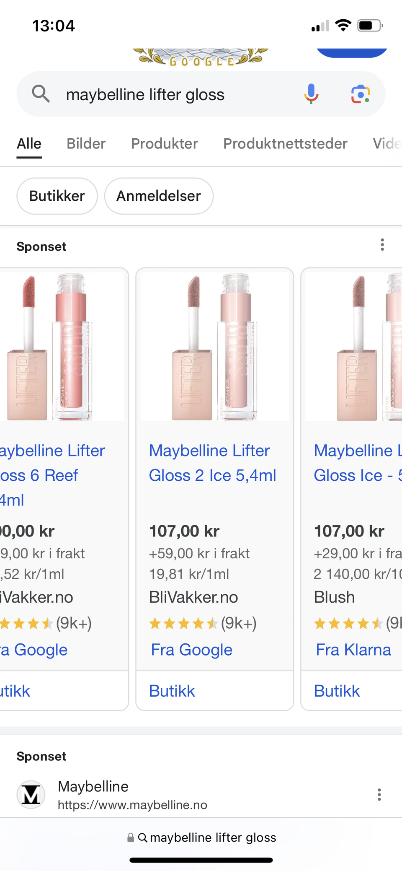
Task: Open the maybelline.no sponsored link
Action: point(132,805)
